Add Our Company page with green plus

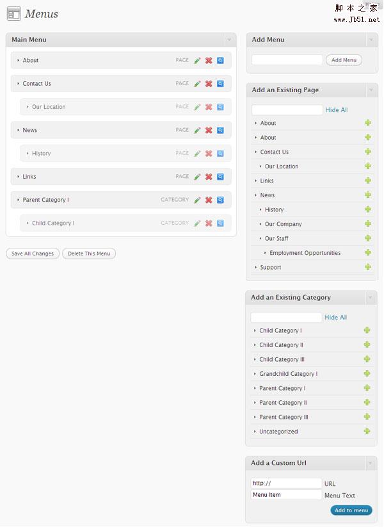[368, 224]
